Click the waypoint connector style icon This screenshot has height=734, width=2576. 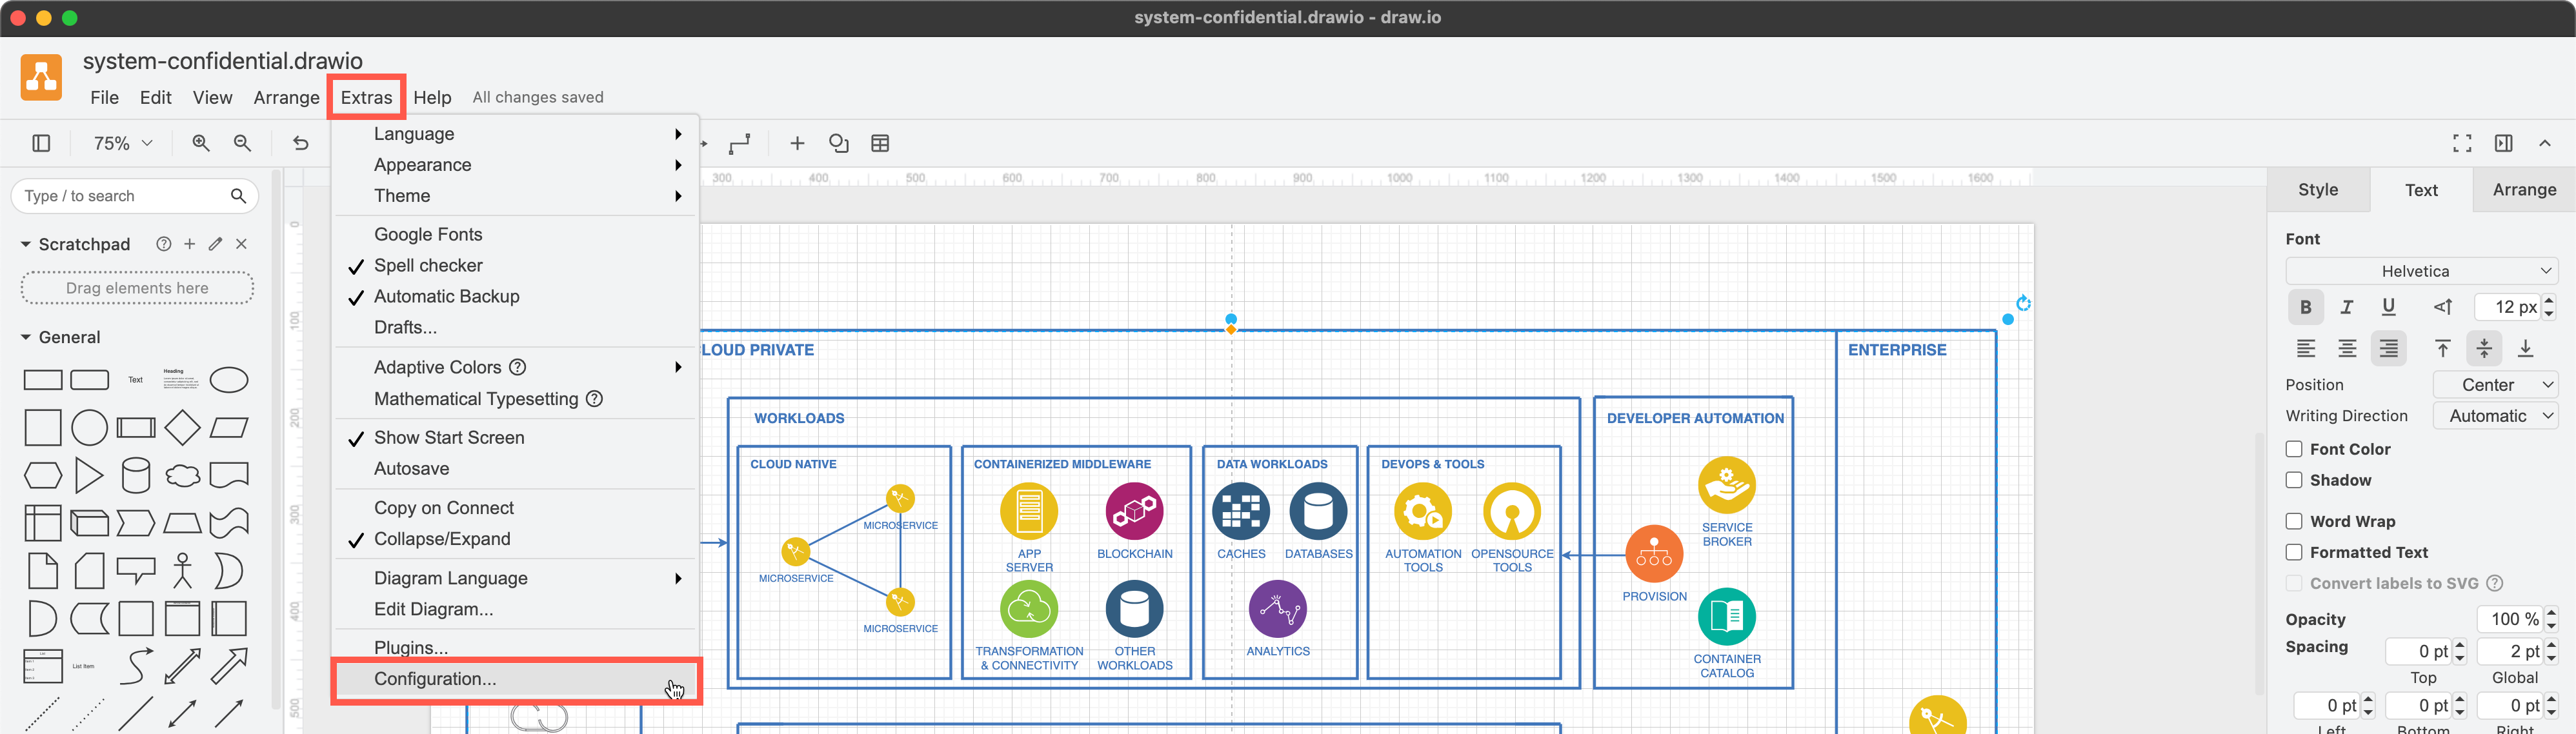tap(739, 143)
